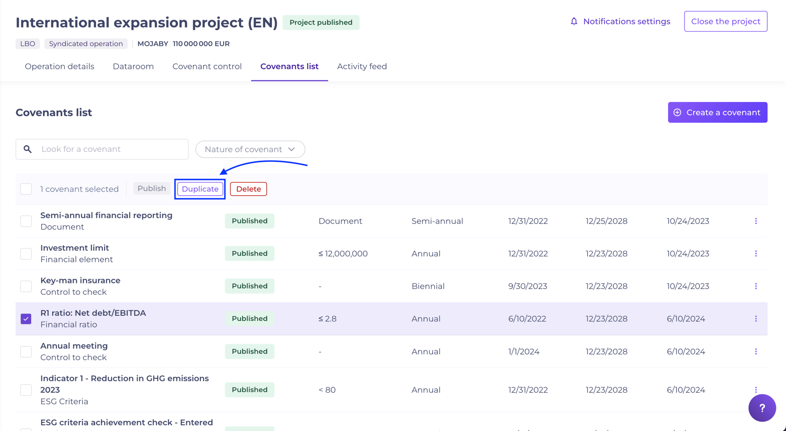The width and height of the screenshot is (786, 431).
Task: Go to the Activity feed tab
Action: [x=362, y=66]
